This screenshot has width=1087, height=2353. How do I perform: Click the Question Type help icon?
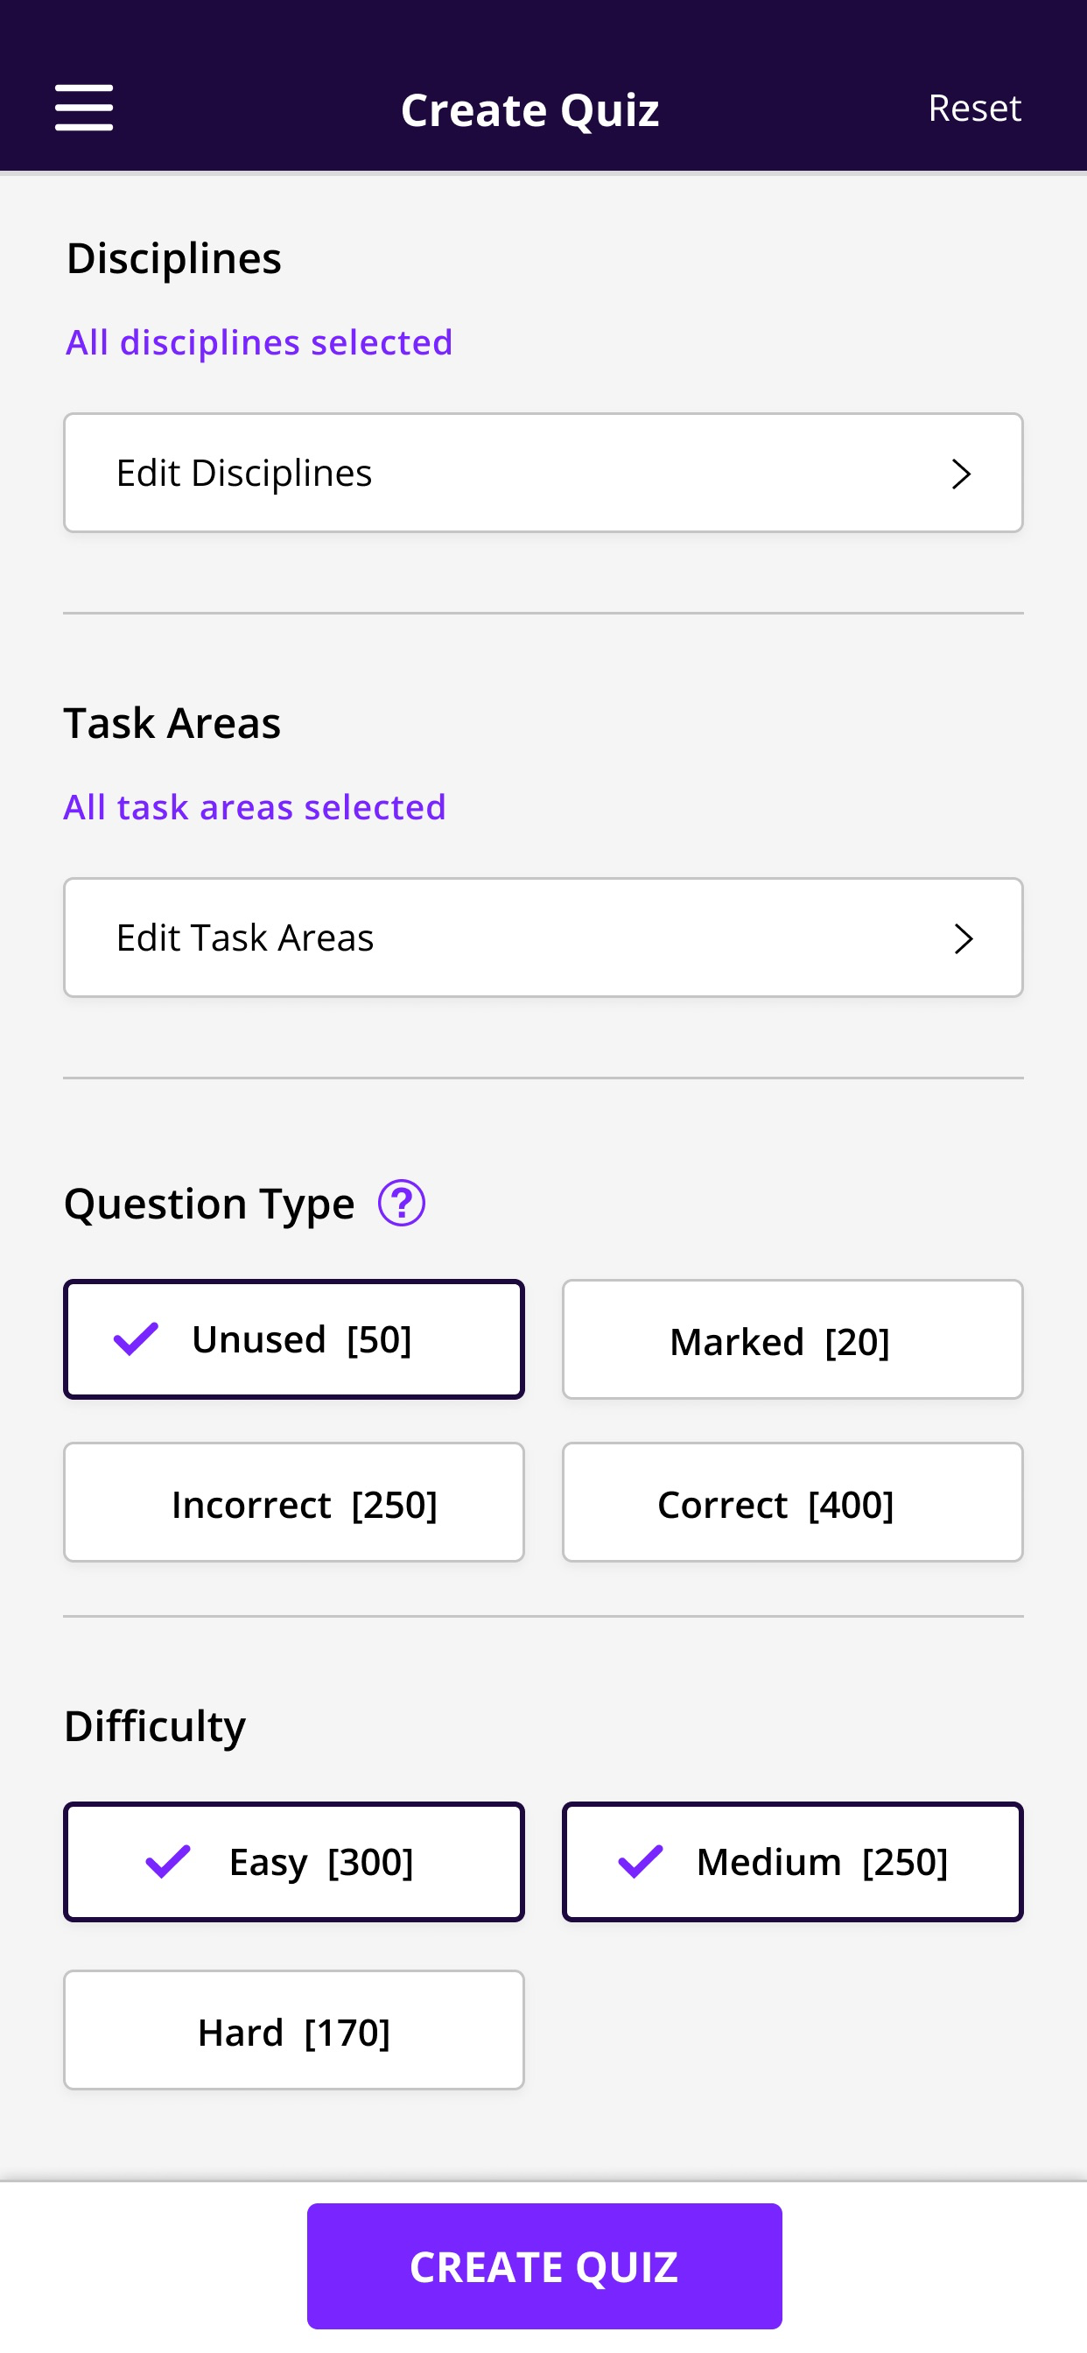click(x=402, y=1203)
